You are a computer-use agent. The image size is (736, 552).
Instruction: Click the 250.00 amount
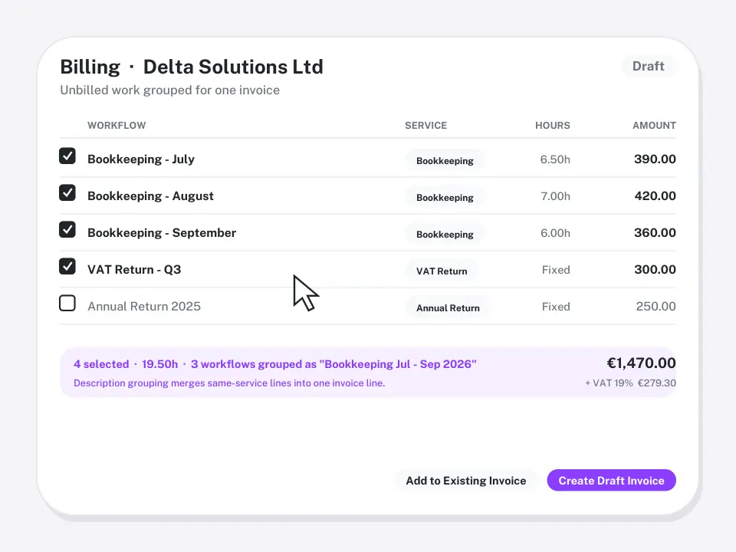pyautogui.click(x=655, y=307)
